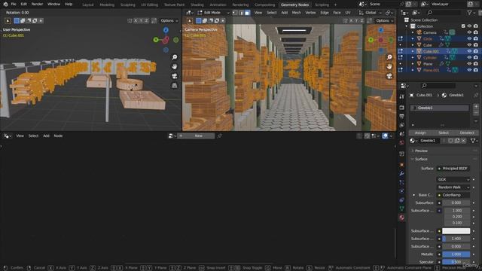482x271 pixels.
Task: Click the Assign button
Action: pos(420,132)
